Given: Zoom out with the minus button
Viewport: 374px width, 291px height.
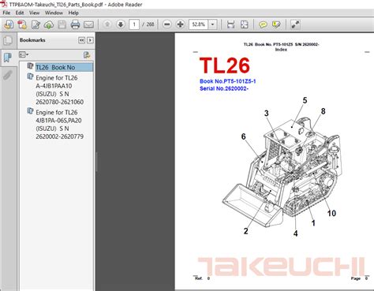Looking at the screenshot, I should (166, 24).
